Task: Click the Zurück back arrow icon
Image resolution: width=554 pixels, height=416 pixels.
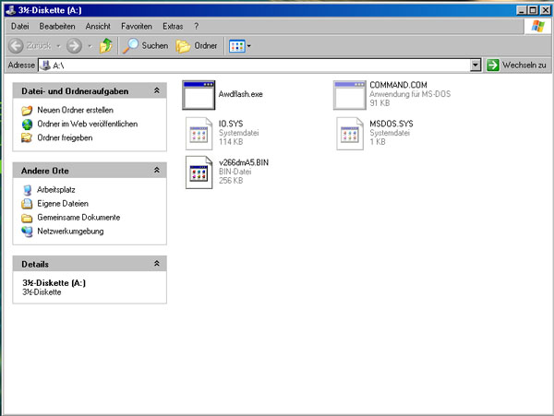Action: tap(16, 46)
